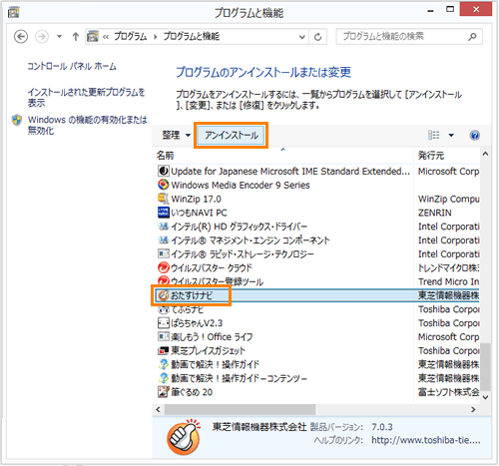
Task: Click the Forward navigation arrow
Action: tap(42, 36)
